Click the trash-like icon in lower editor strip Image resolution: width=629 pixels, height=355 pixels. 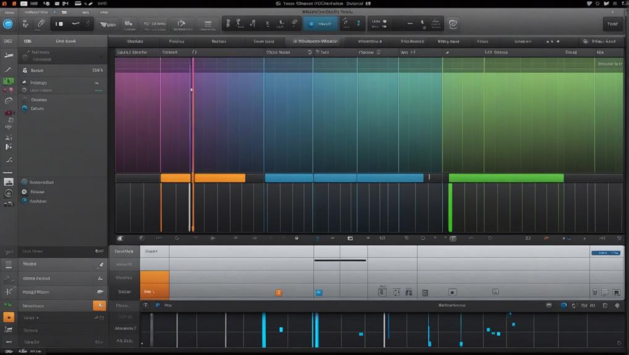(425, 293)
